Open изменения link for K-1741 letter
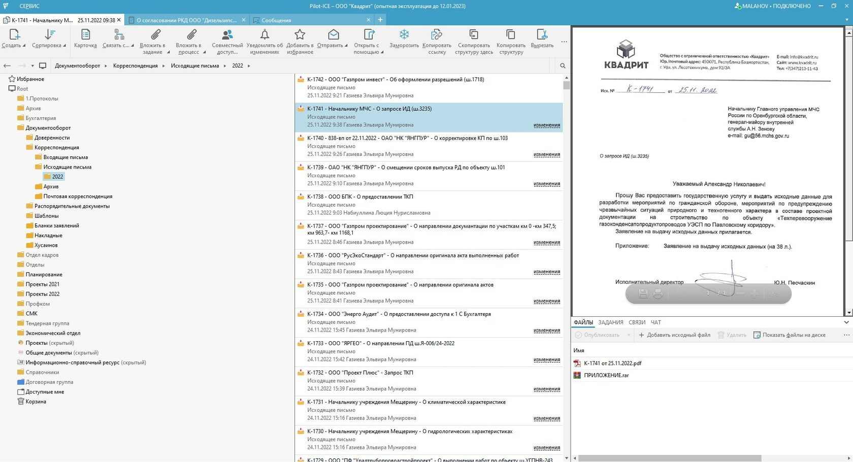This screenshot has width=853, height=462. [x=547, y=125]
